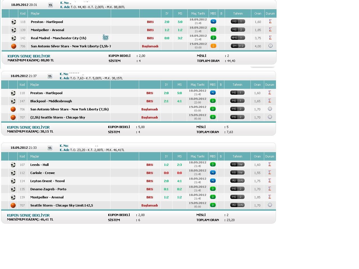The image size is (359, 269).
Task: Click the 3:2 final score in the Real Madrid row
Action: click(180, 38)
